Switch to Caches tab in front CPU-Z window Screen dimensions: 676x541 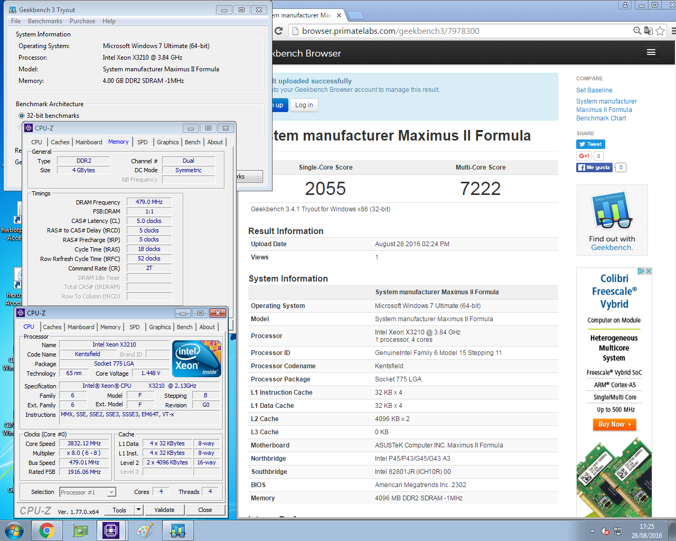click(x=52, y=327)
